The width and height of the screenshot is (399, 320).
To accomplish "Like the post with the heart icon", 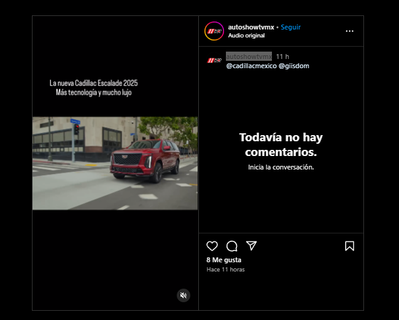I will tap(212, 246).
